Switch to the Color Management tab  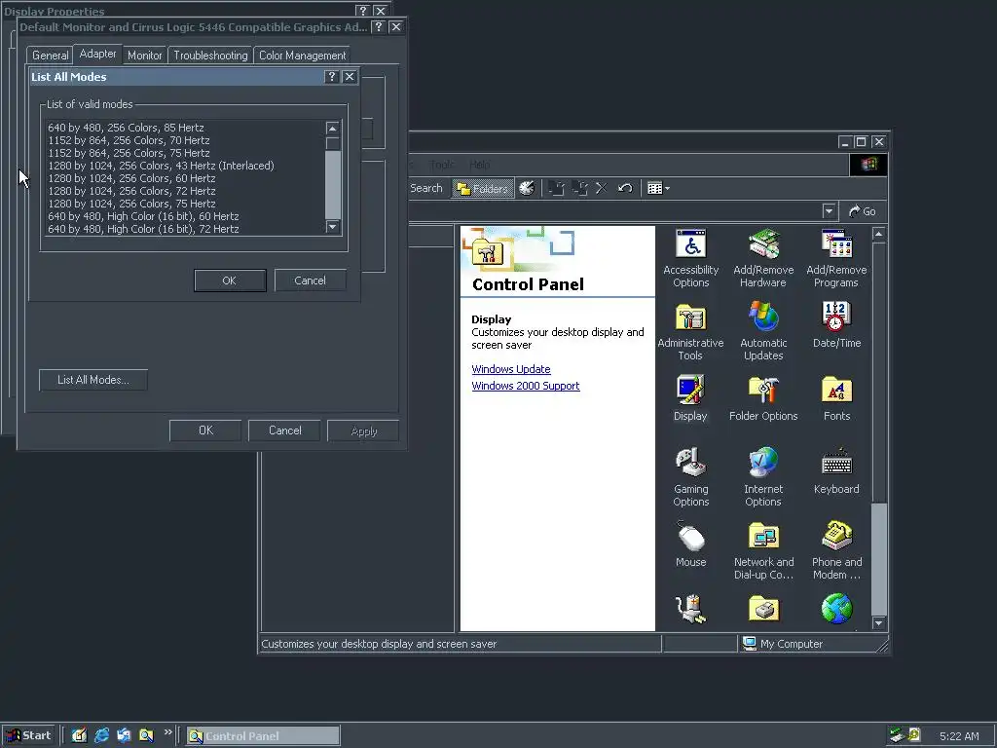click(302, 56)
